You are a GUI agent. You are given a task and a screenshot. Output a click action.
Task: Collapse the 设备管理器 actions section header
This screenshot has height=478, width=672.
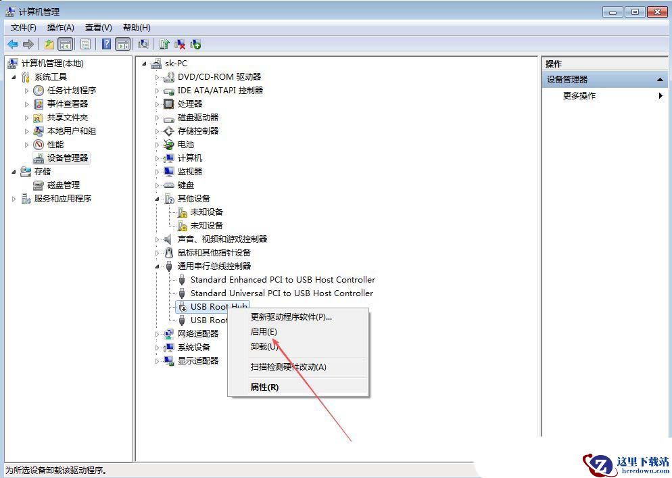660,80
